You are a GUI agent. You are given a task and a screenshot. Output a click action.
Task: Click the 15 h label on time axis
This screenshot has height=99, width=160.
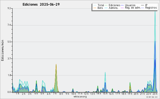(x=105, y=94)
